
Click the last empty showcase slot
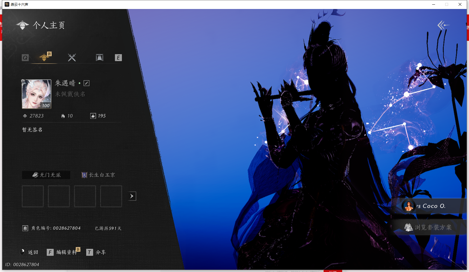click(x=111, y=196)
